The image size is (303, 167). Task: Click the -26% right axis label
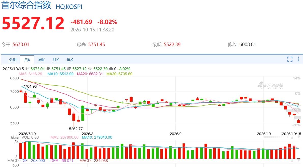(x=296, y=125)
